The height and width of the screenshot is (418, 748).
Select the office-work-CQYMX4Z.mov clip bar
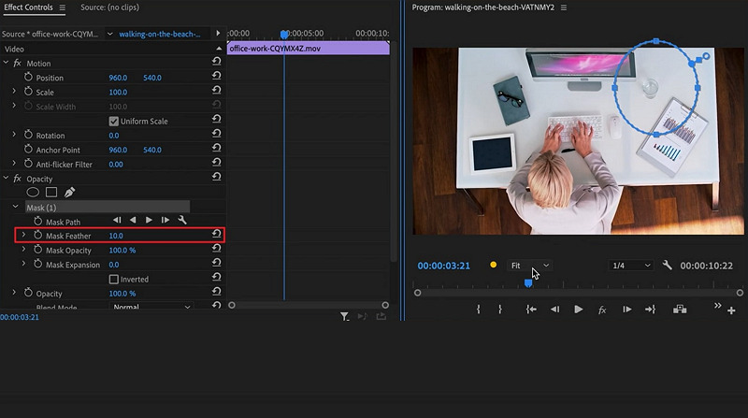click(309, 49)
